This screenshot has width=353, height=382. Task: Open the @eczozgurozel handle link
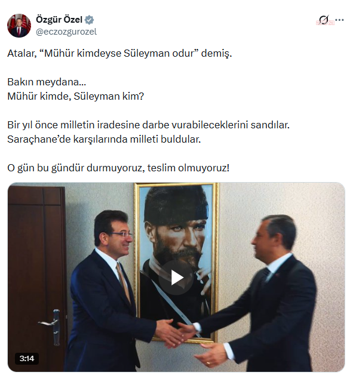pyautogui.click(x=66, y=32)
